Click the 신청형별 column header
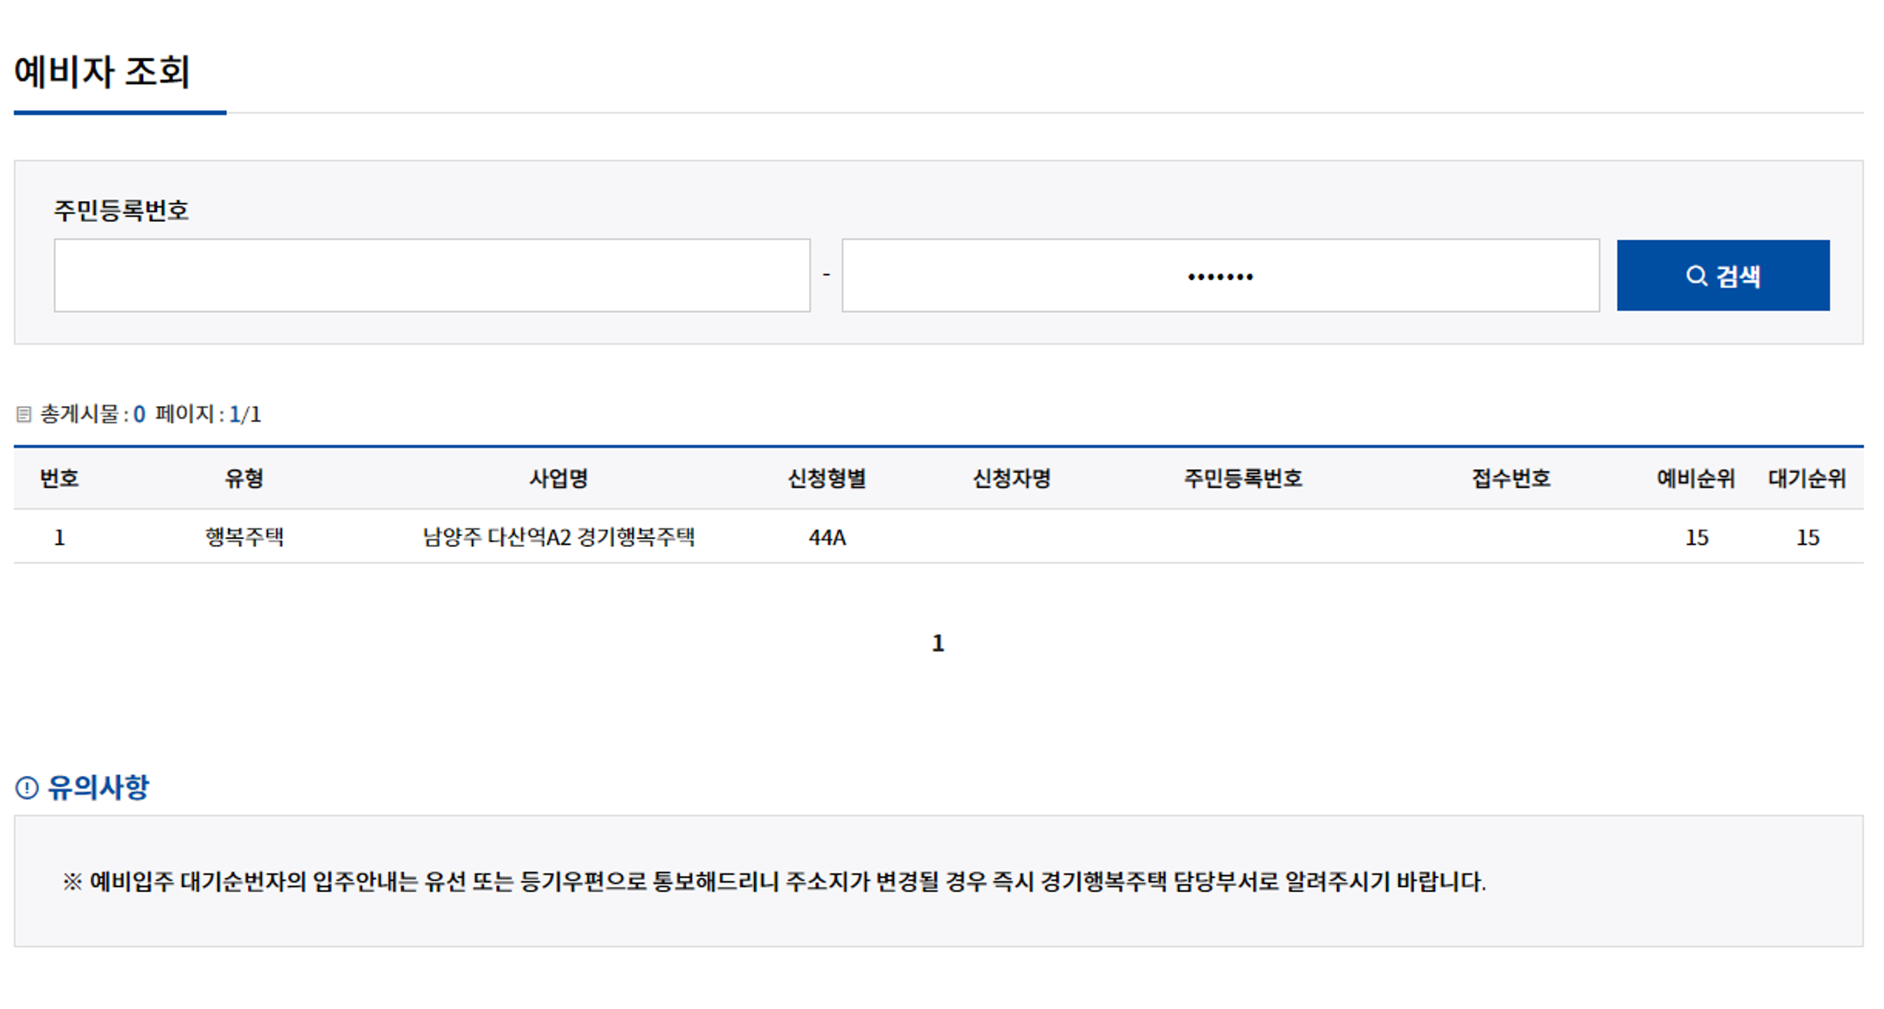 click(826, 479)
